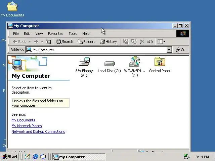Click the Delete X toolbar icon
The width and height of the screenshot is (215, 161).
coord(142,42)
